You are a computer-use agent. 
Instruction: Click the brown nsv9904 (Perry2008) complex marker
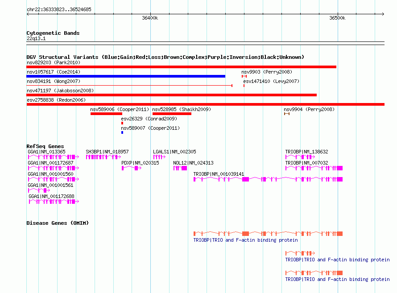(287, 114)
